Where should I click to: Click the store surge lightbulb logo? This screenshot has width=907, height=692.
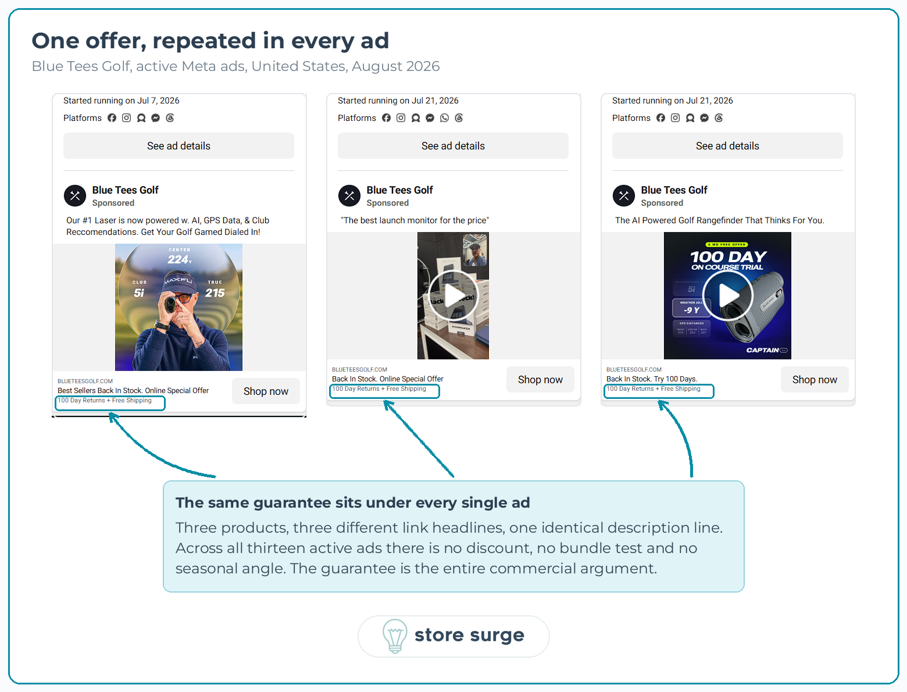(395, 636)
